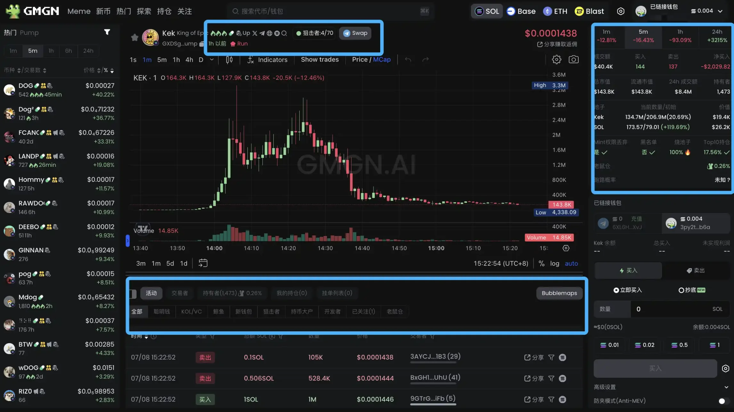Favorite the Kek token via star icon
Viewport: 734px width, 412px height.
pyautogui.click(x=134, y=37)
